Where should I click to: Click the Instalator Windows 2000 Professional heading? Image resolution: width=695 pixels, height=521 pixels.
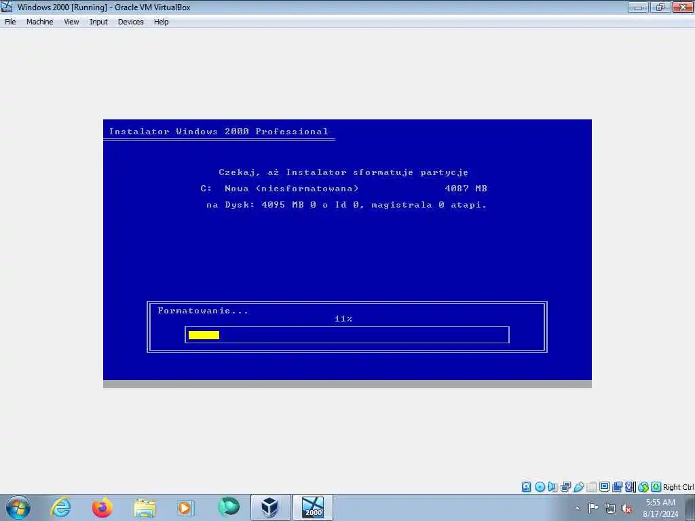coord(219,131)
